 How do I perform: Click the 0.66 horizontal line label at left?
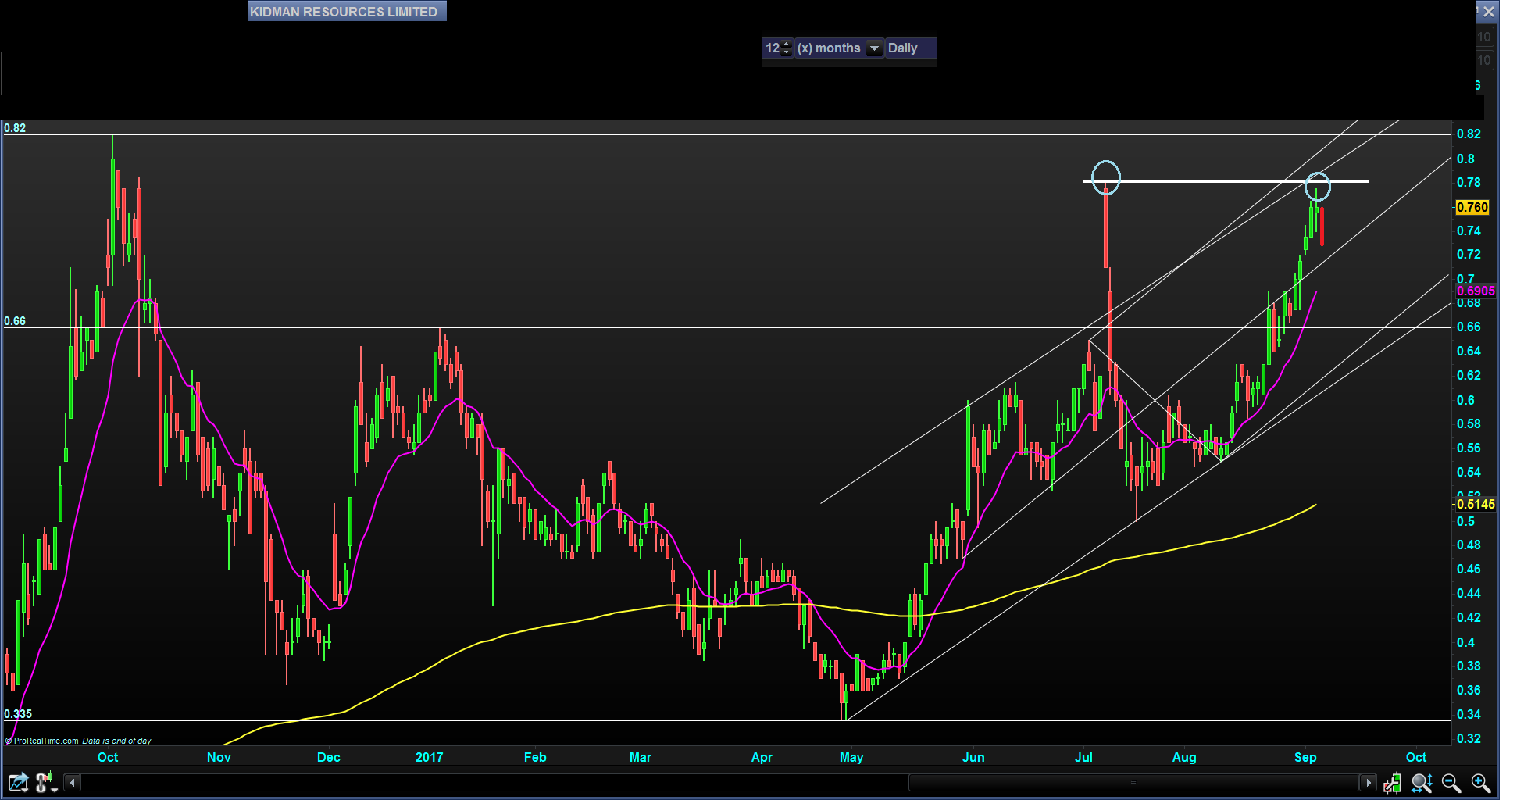[15, 321]
